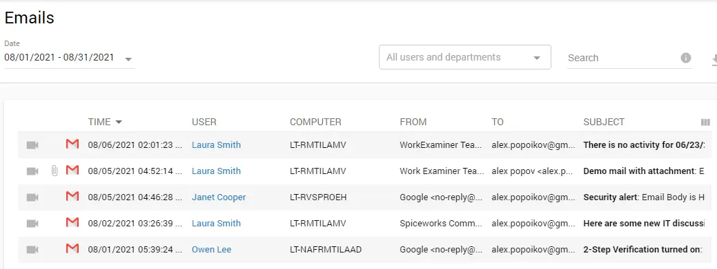The image size is (717, 269).
Task: Click LT-RMTILAMV on 08/06/2021 row
Action: tap(318, 145)
